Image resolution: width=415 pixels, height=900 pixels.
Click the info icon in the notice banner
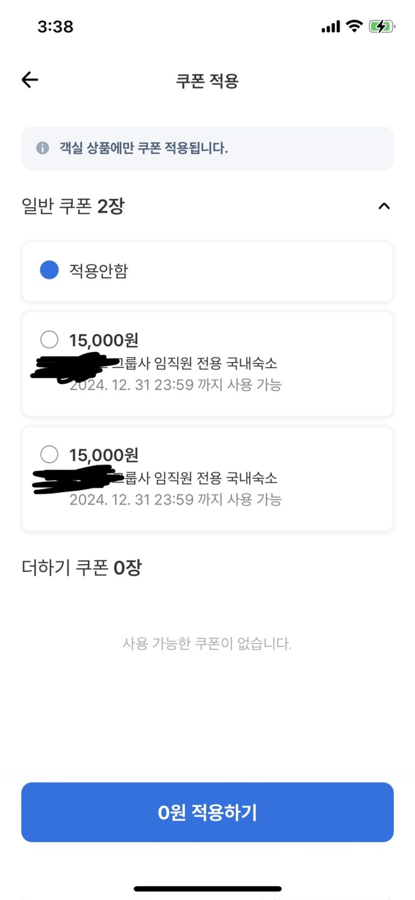pos(42,148)
